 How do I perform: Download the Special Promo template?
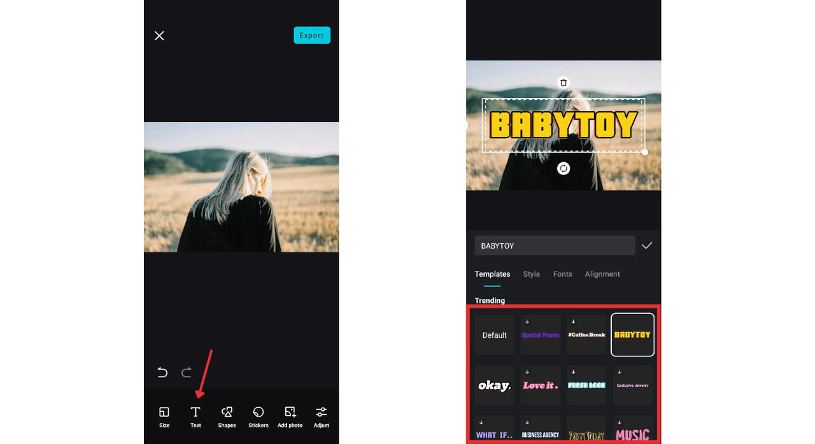pos(527,321)
